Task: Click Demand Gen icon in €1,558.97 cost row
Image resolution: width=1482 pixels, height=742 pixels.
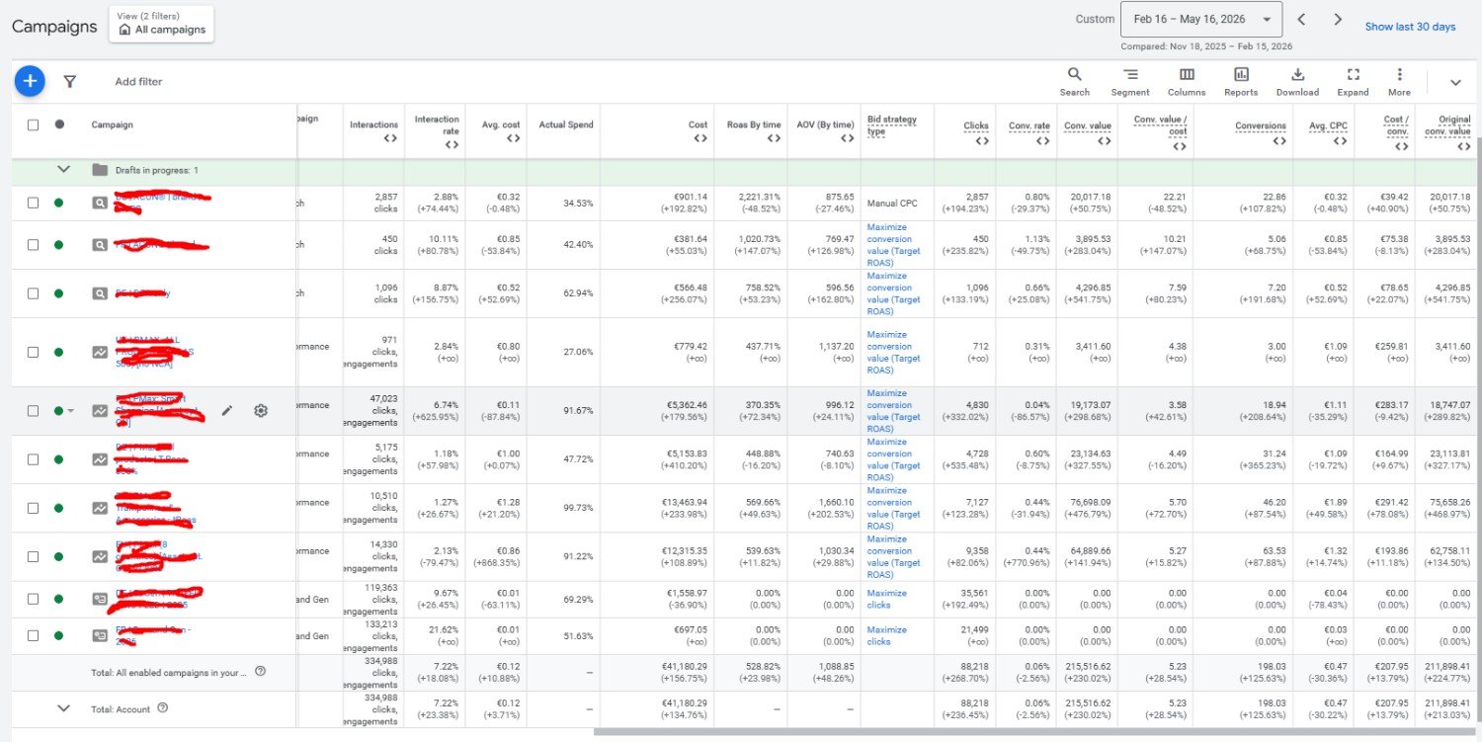Action: pos(99,599)
